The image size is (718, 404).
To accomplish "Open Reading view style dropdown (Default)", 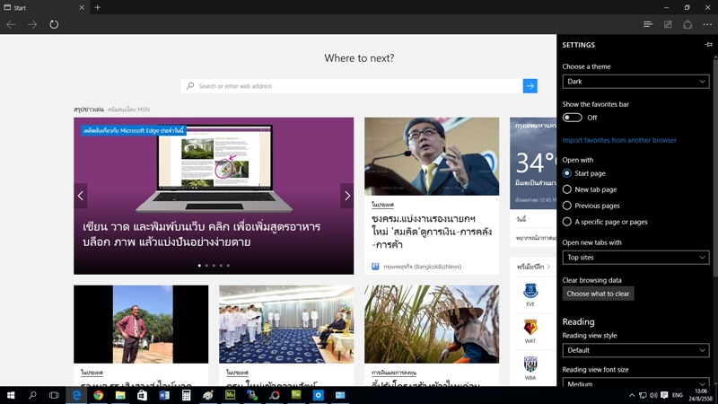I will (635, 350).
